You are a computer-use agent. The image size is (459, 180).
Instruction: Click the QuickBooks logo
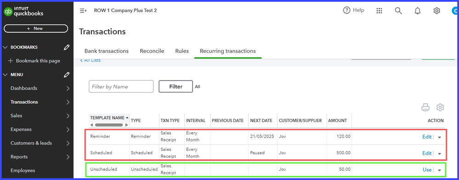coord(23,12)
